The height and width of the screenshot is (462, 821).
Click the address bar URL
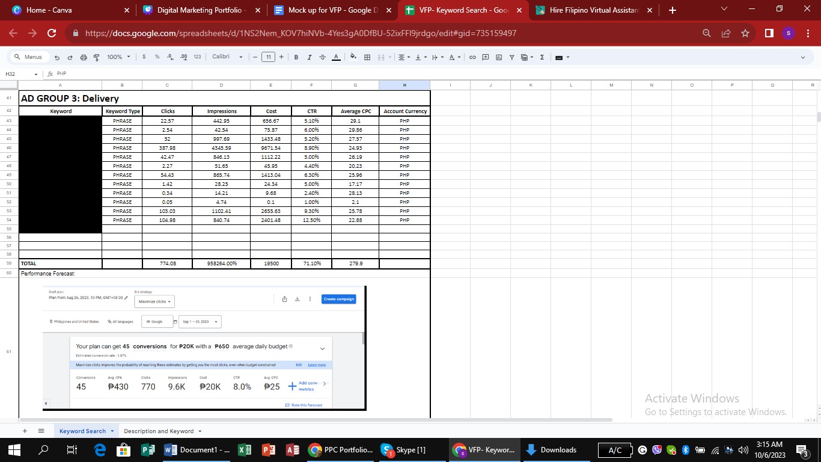301,33
